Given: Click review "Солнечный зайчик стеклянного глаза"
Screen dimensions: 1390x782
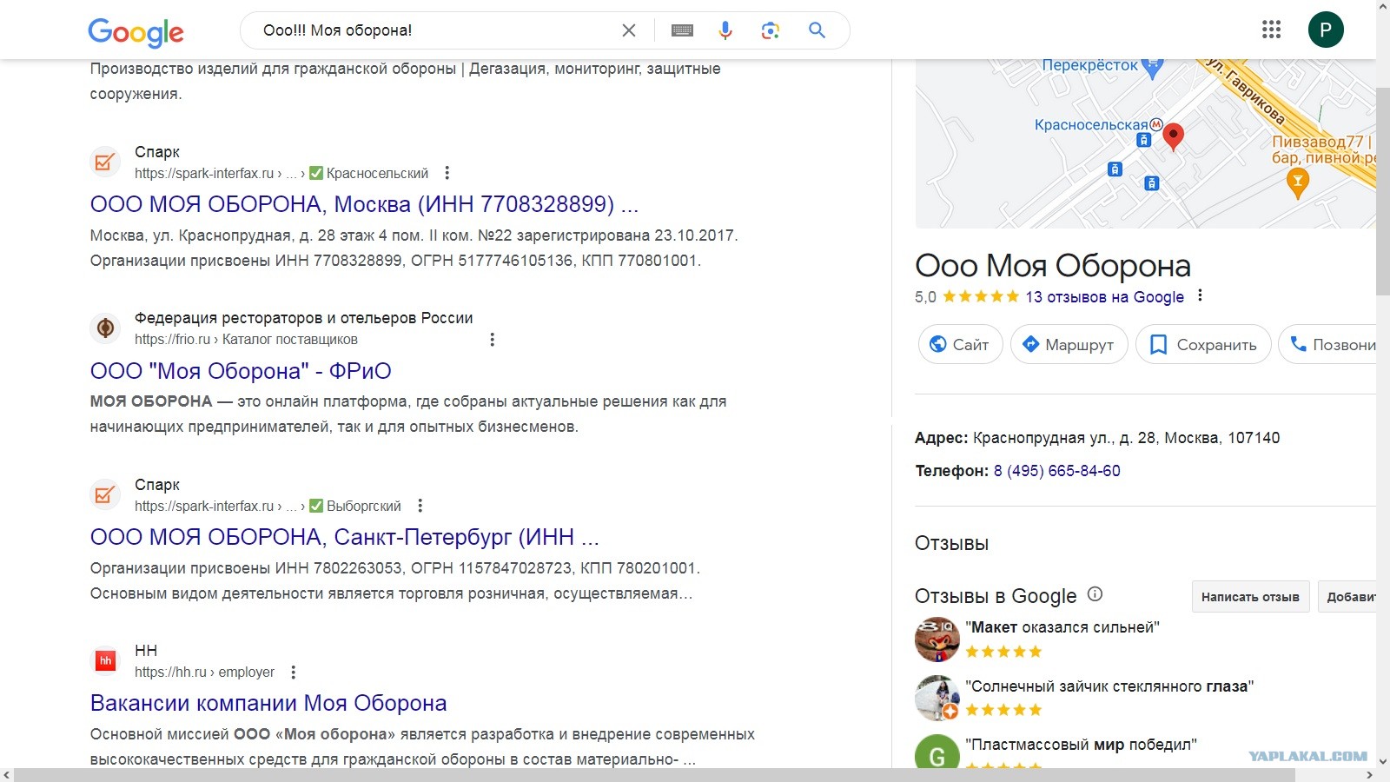Looking at the screenshot, I should (x=1109, y=686).
